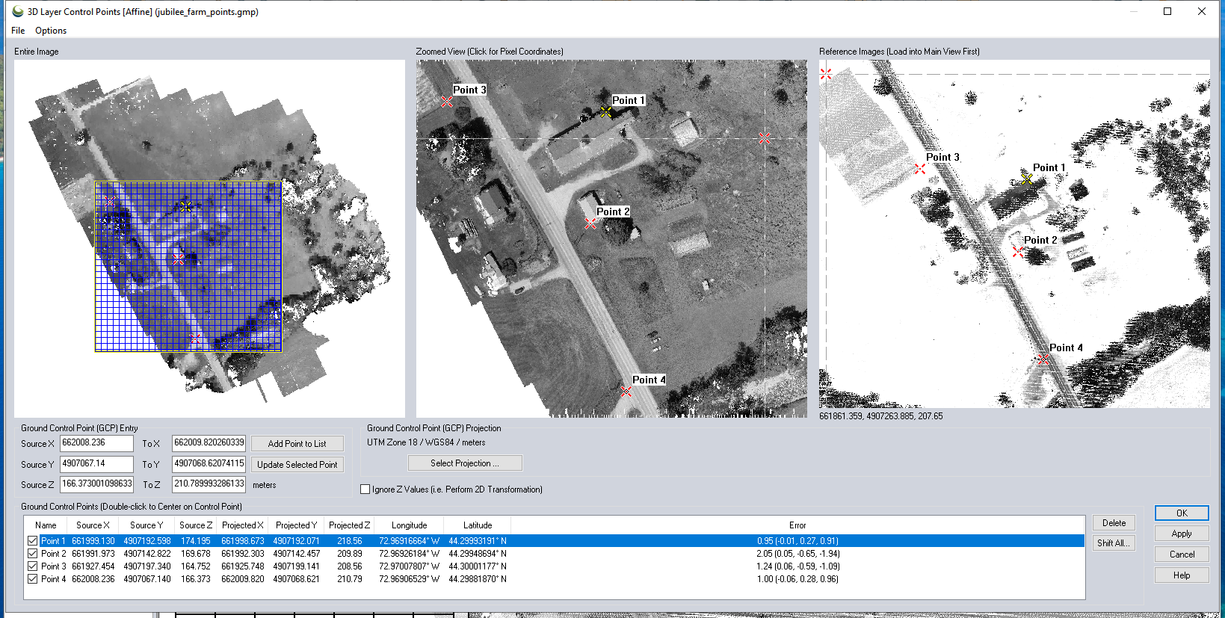This screenshot has height=618, width=1225.
Task: Click the Point 3 marker in Reference Images
Action: click(x=920, y=169)
